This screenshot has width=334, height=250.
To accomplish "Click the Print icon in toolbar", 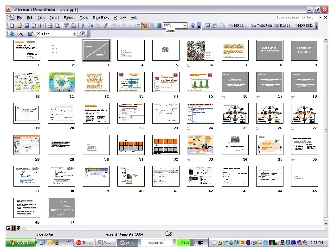I will coord(50,25).
